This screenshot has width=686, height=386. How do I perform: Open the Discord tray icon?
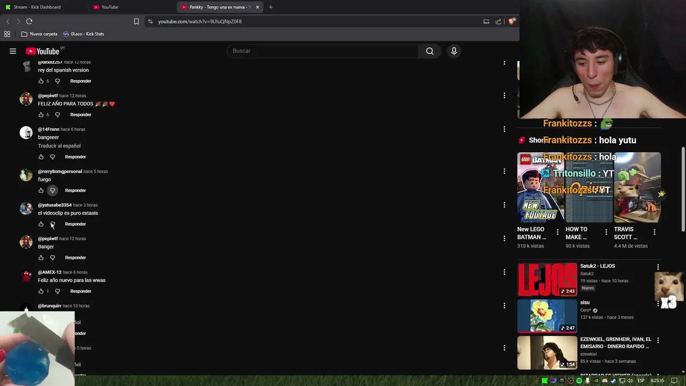click(x=605, y=381)
